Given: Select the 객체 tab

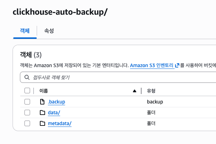Looking at the screenshot, I should point(24,31).
